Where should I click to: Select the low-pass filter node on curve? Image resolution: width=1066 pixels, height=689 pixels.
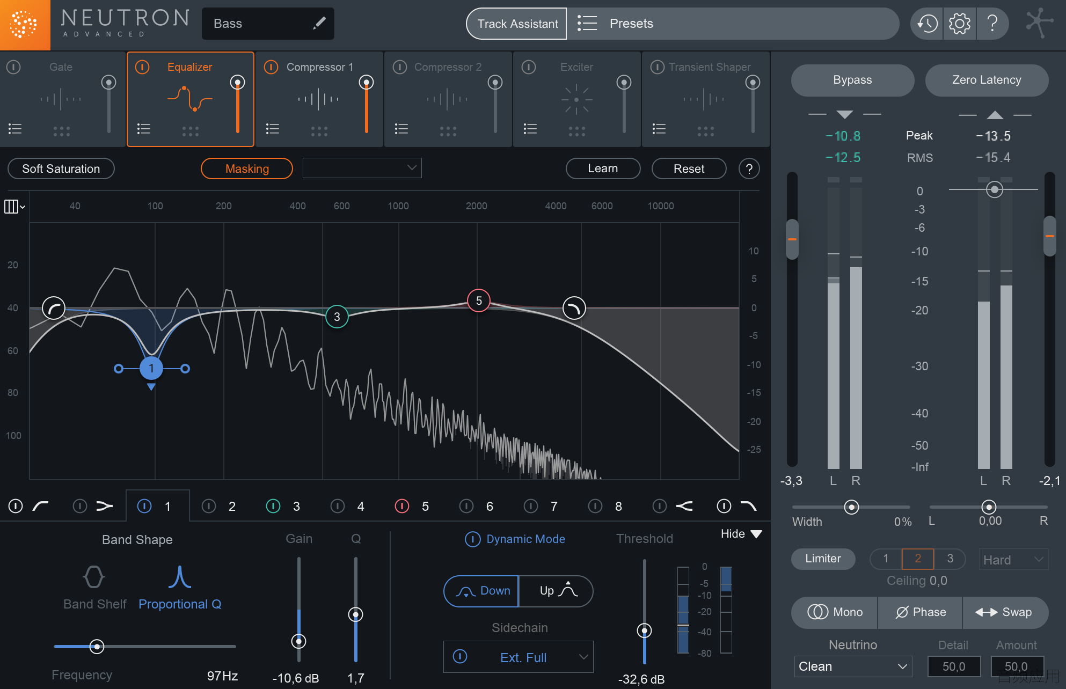(x=574, y=308)
